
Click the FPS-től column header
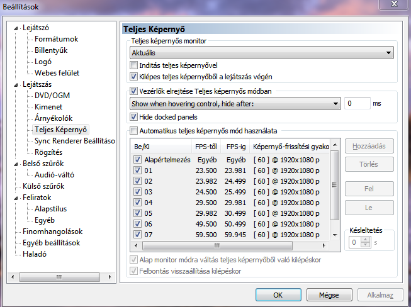point(206,147)
